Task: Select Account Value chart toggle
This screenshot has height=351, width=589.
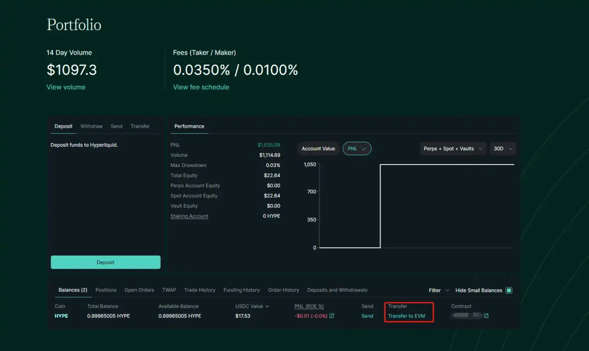Action: tap(318, 149)
